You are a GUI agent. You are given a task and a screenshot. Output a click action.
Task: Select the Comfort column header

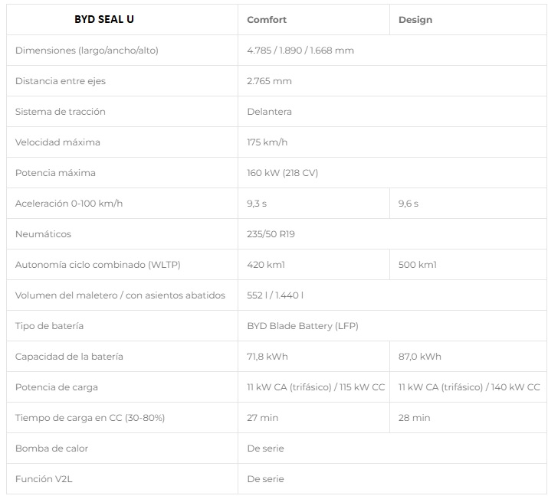pos(267,20)
